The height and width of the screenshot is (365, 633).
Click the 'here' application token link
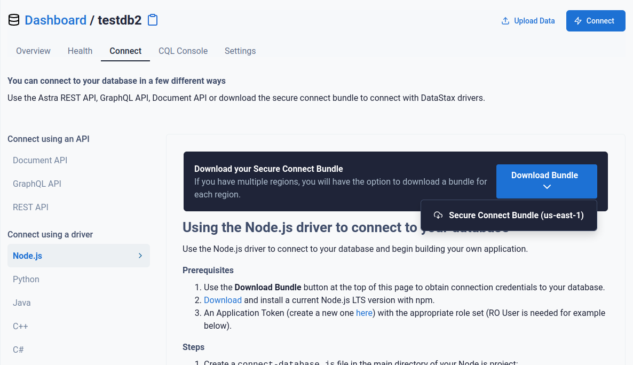[364, 313]
